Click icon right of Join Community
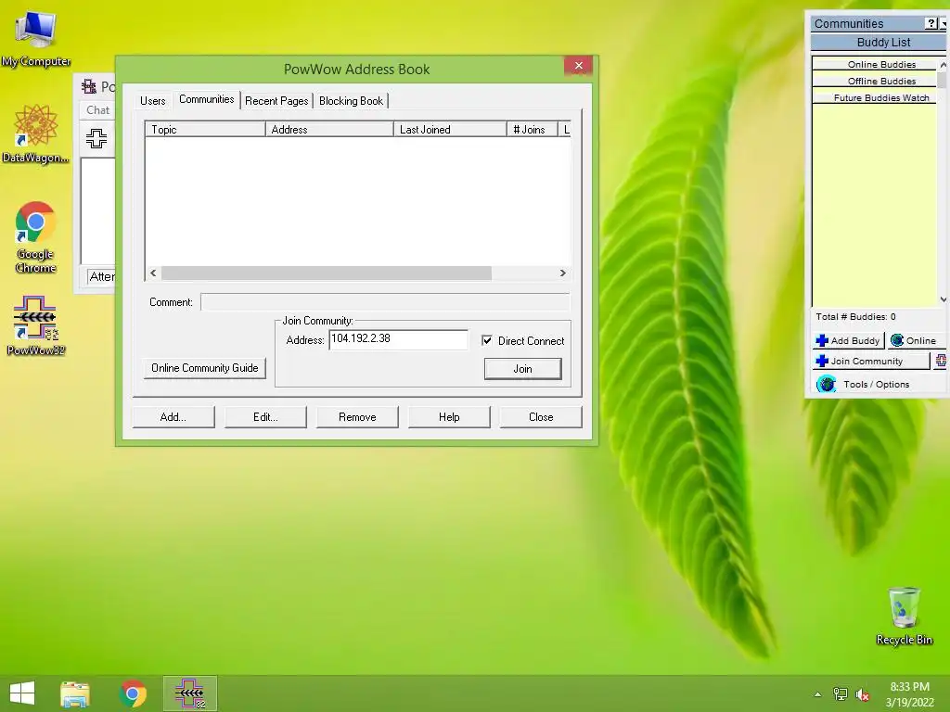 coord(941,361)
